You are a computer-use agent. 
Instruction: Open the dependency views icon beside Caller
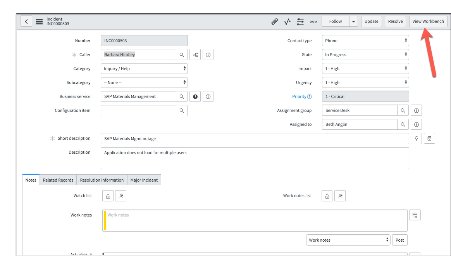[x=195, y=54]
